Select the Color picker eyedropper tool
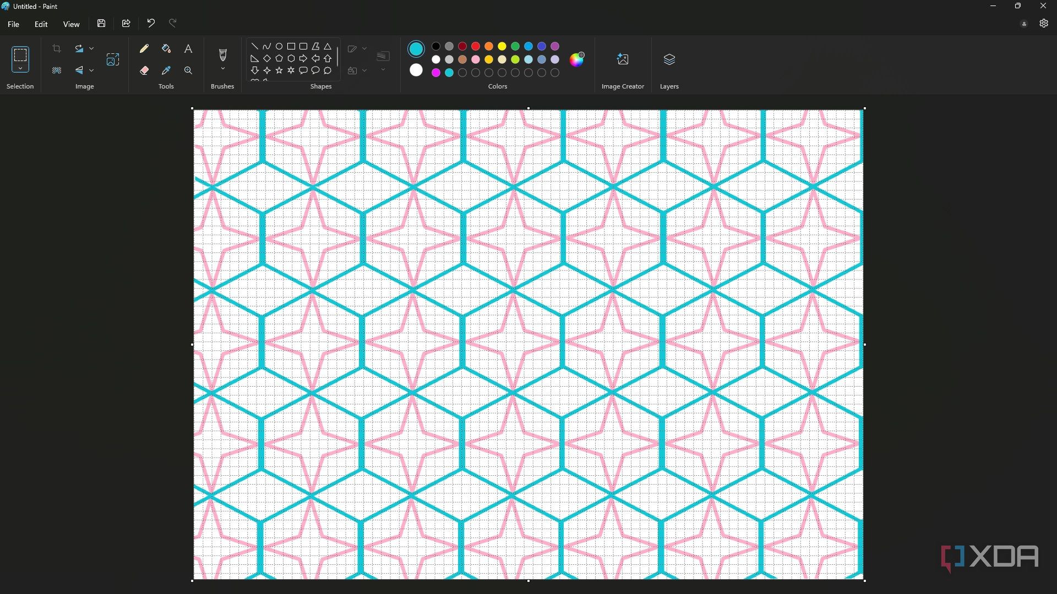This screenshot has height=594, width=1057. pyautogui.click(x=166, y=70)
